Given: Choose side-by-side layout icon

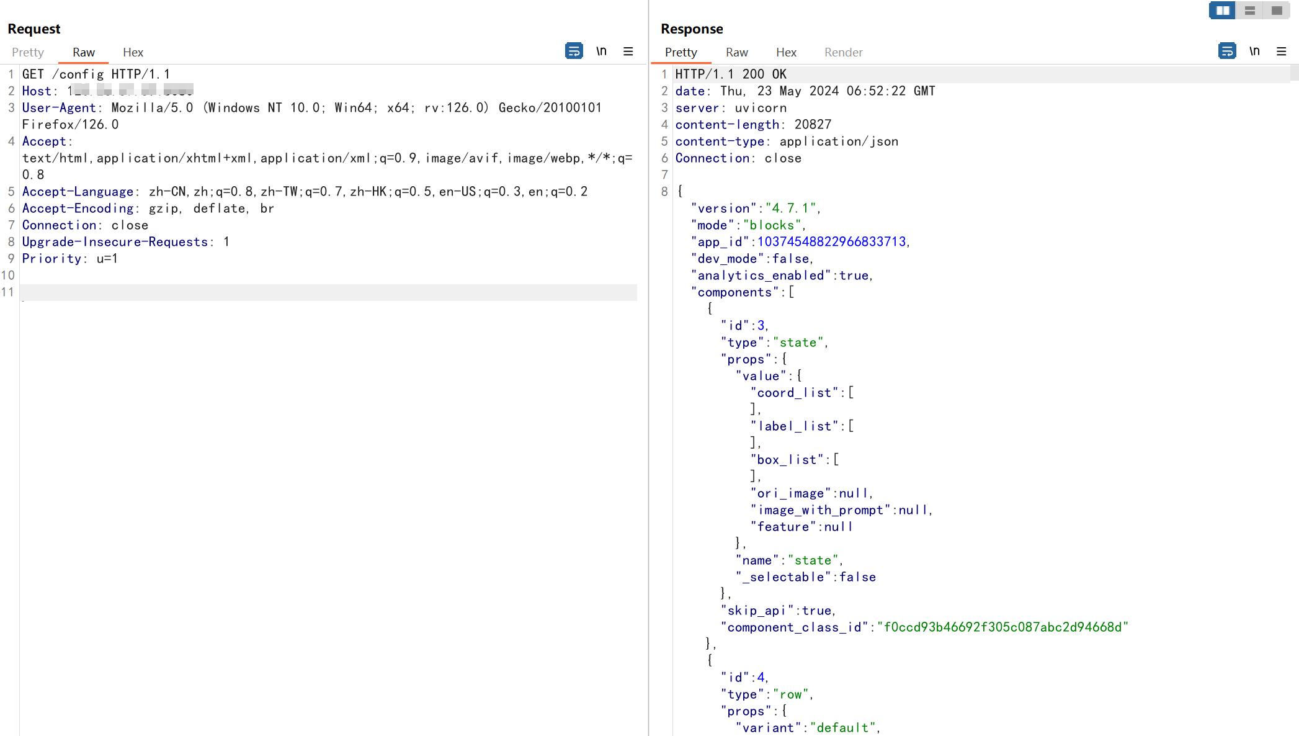Looking at the screenshot, I should 1223,11.
